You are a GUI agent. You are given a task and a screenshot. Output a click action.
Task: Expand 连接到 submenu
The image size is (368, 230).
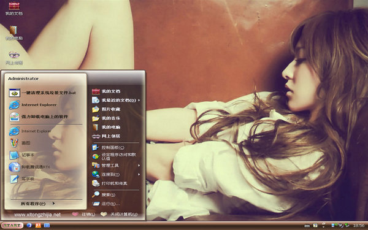(116, 174)
